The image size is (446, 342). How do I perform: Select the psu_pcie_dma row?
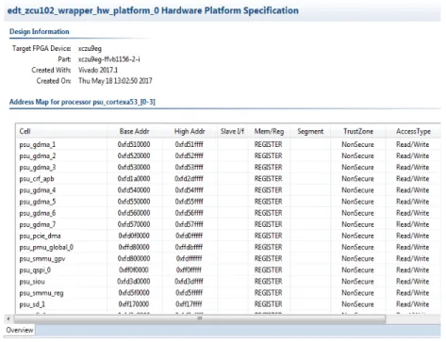228,236
